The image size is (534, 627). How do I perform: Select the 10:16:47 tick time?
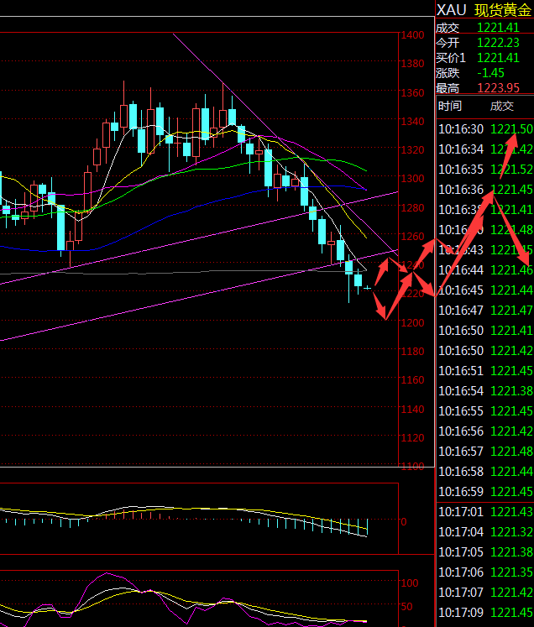click(461, 311)
